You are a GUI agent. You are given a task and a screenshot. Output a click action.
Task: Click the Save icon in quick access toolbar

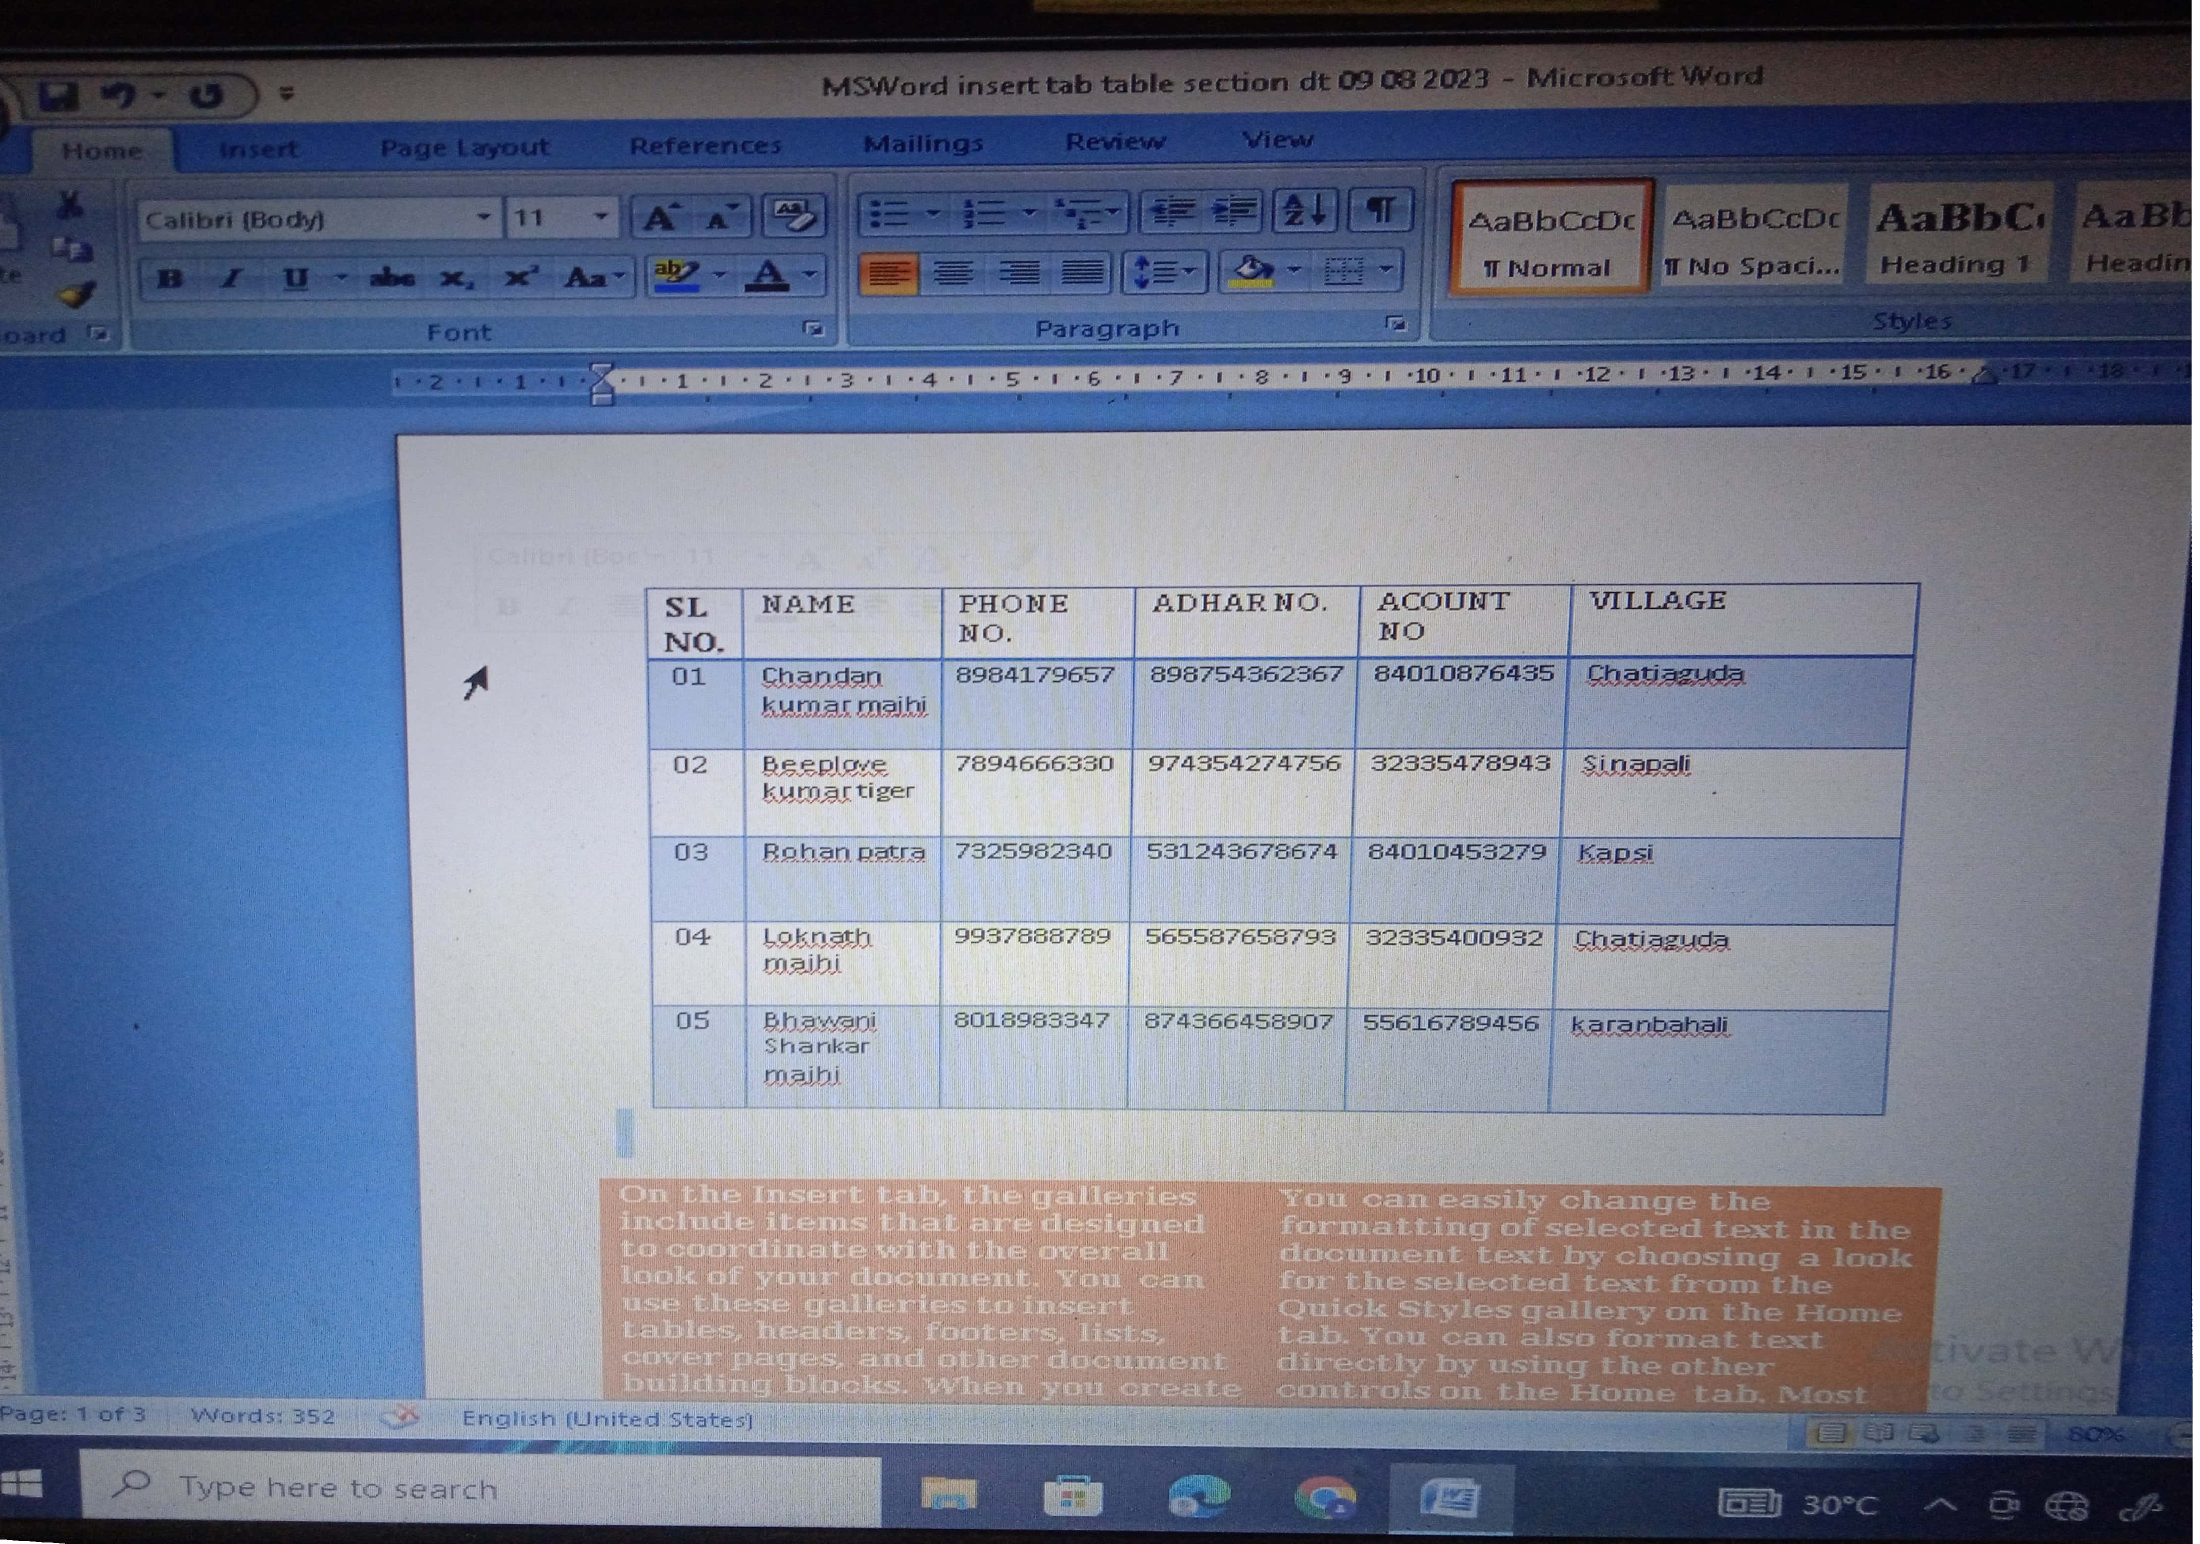59,96
